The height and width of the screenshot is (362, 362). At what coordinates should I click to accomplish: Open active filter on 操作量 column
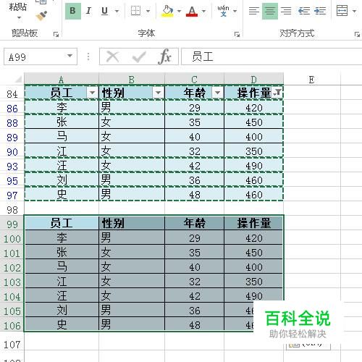(277, 93)
